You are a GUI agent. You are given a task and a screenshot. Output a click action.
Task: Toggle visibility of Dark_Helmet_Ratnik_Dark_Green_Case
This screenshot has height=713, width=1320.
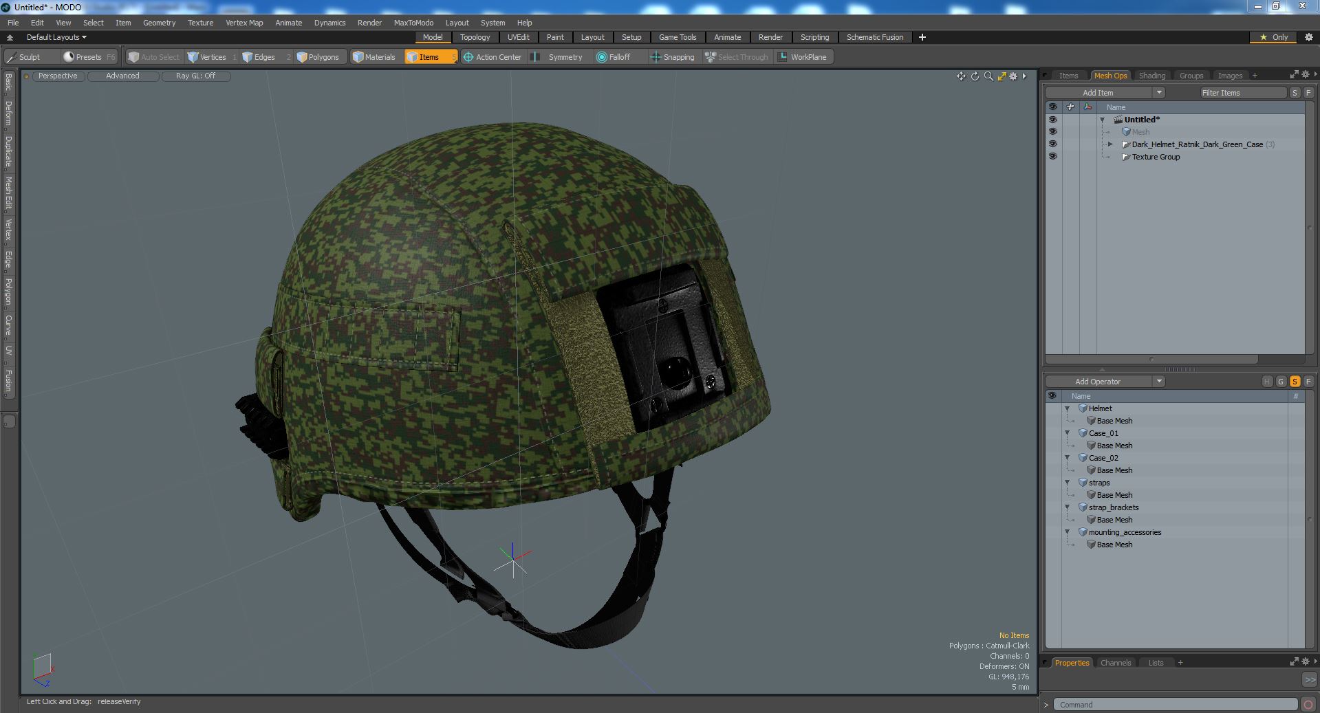[x=1052, y=144]
